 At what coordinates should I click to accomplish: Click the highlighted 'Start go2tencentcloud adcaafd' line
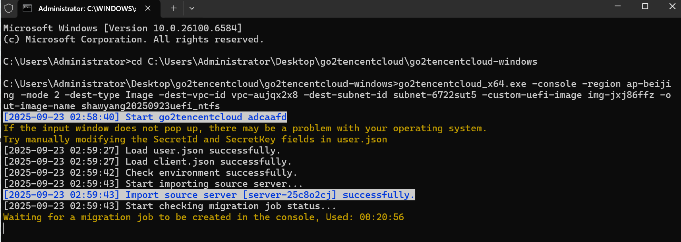145,117
